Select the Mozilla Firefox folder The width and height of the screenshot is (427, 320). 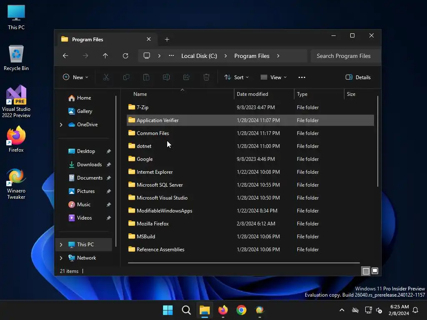point(250,224)
